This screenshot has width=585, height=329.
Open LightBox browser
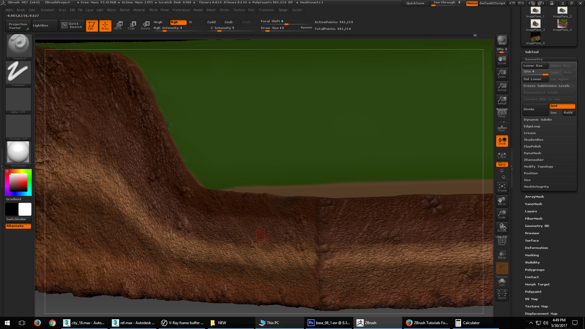[44, 26]
